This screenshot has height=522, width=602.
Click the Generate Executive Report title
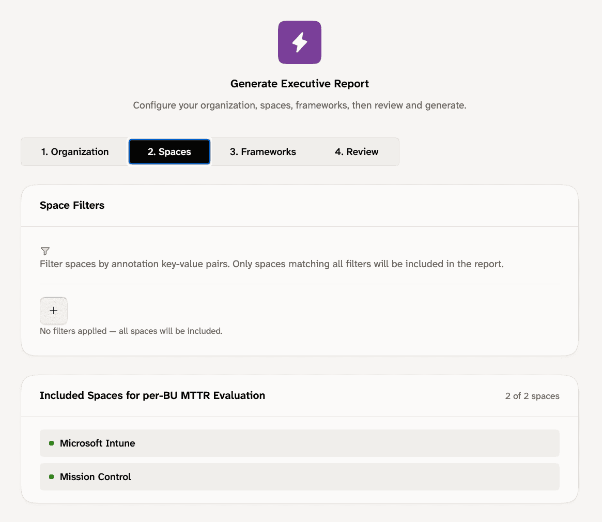pyautogui.click(x=300, y=84)
